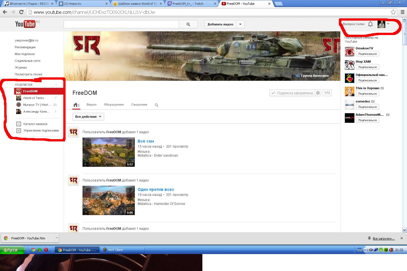Open the Всё сам video title link
This screenshot has width=407, height=271.
point(146,141)
